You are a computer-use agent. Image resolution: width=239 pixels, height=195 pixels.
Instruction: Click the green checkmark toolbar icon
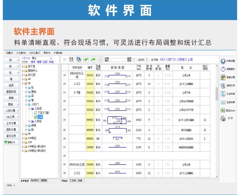click(86, 59)
